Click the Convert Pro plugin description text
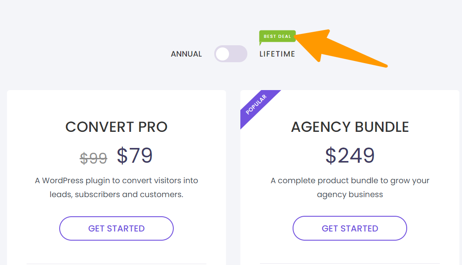Viewport: 462px width, 265px height. pyautogui.click(x=116, y=187)
